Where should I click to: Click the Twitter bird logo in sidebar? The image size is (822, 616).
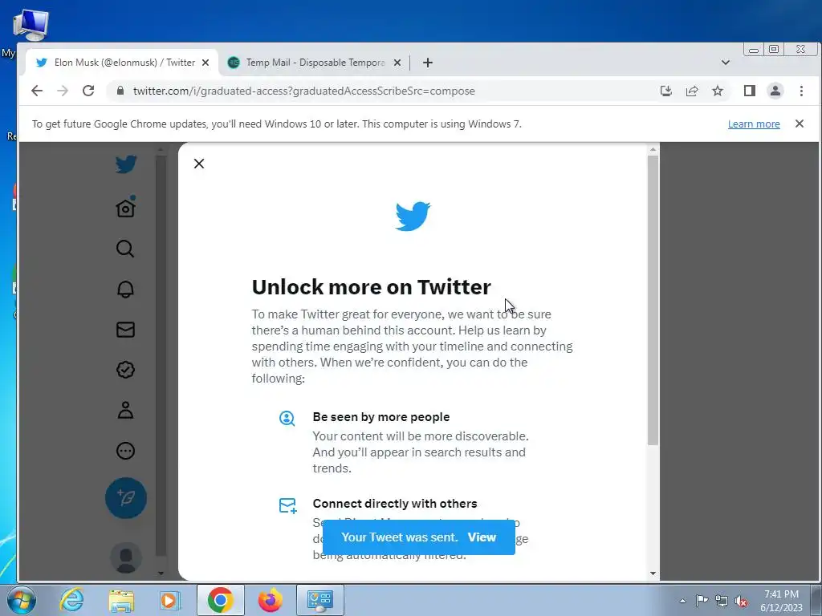pos(126,164)
